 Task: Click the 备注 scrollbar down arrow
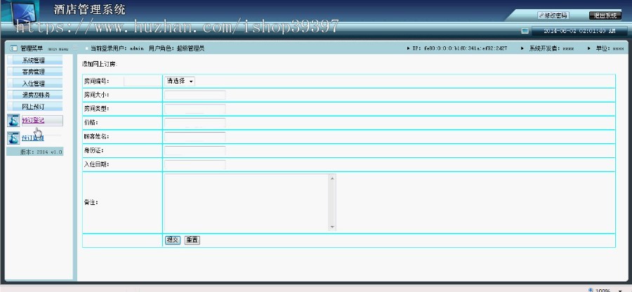pos(333,227)
